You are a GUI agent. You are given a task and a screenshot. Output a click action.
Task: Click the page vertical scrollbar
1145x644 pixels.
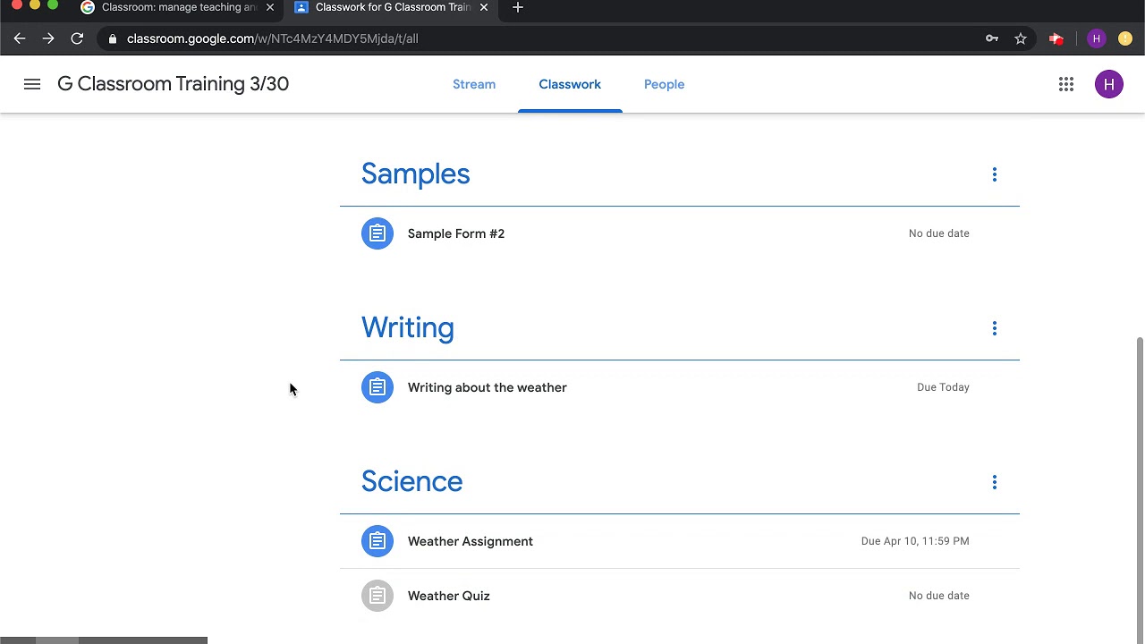[x=1140, y=490]
